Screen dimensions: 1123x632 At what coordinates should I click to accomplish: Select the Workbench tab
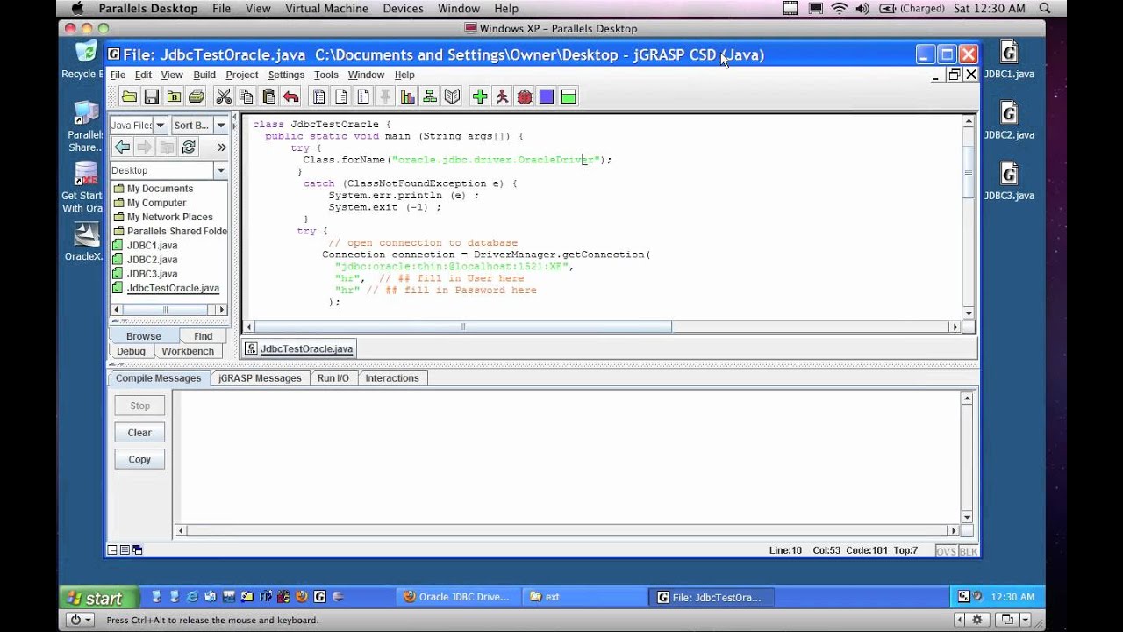click(188, 351)
